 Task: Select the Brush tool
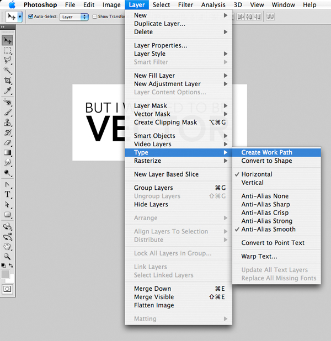coord(7,112)
